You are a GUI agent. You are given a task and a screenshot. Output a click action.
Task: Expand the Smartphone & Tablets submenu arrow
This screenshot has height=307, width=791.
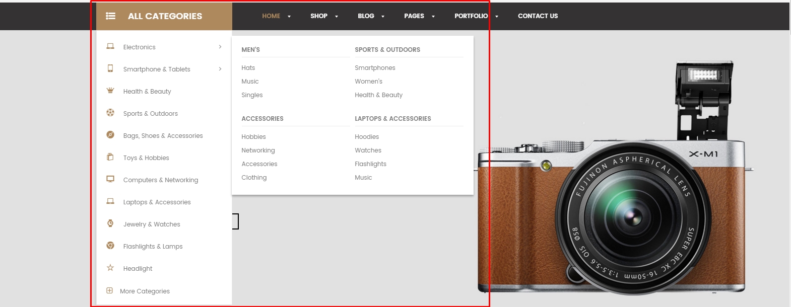click(220, 69)
